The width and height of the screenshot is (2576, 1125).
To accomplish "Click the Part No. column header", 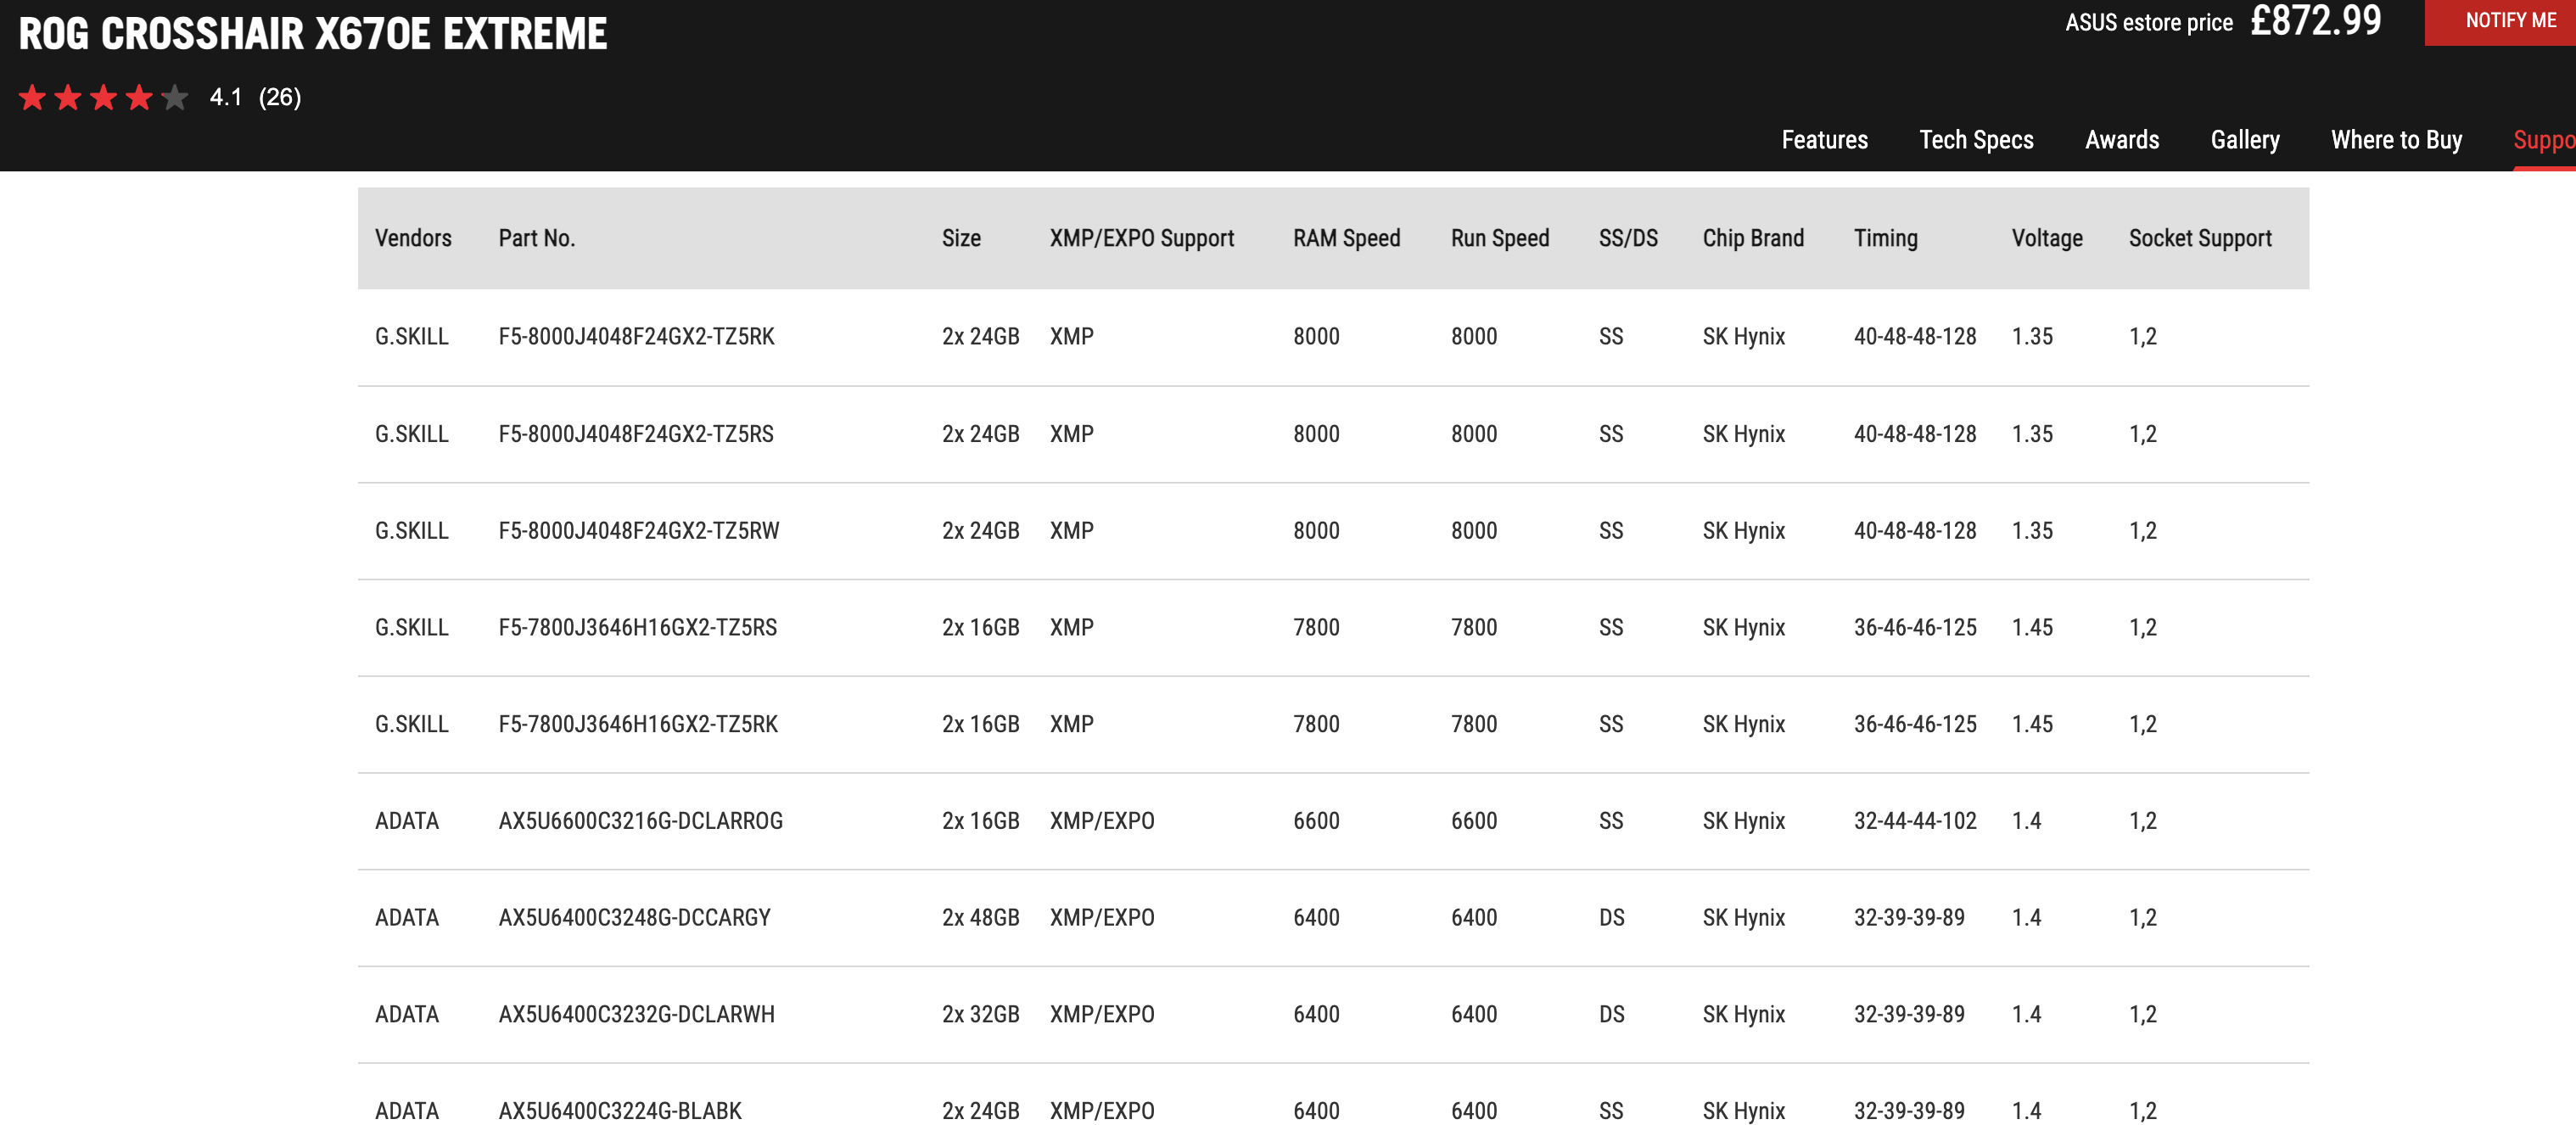I will click(536, 238).
